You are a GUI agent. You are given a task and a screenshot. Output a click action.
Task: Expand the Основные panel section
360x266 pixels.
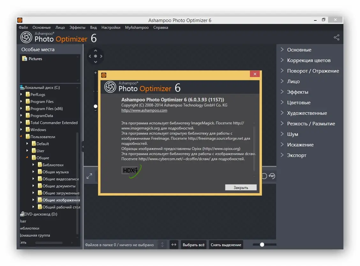[282, 50]
